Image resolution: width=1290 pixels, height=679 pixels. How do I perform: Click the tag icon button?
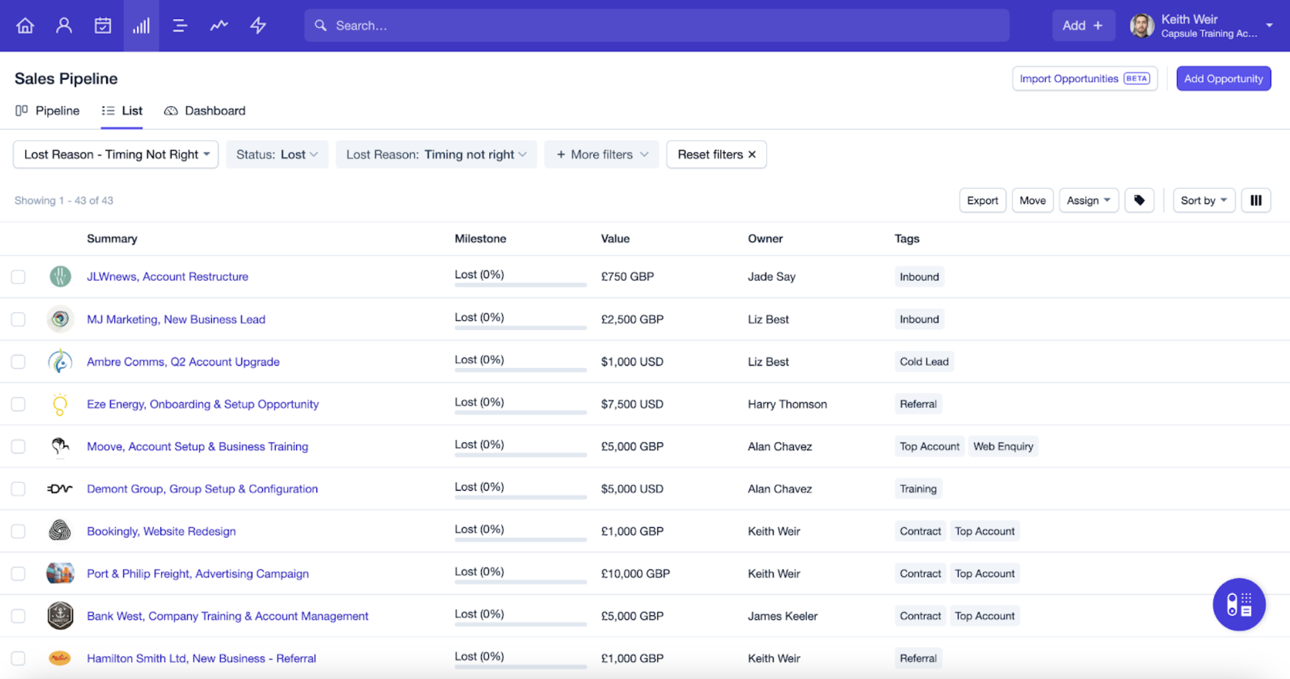point(1139,200)
